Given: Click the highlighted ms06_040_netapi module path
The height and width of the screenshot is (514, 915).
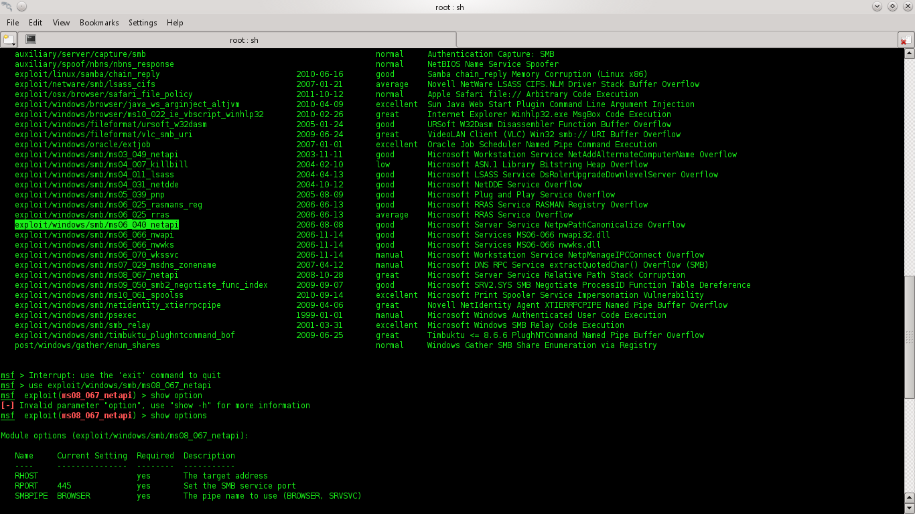Looking at the screenshot, I should pos(96,225).
